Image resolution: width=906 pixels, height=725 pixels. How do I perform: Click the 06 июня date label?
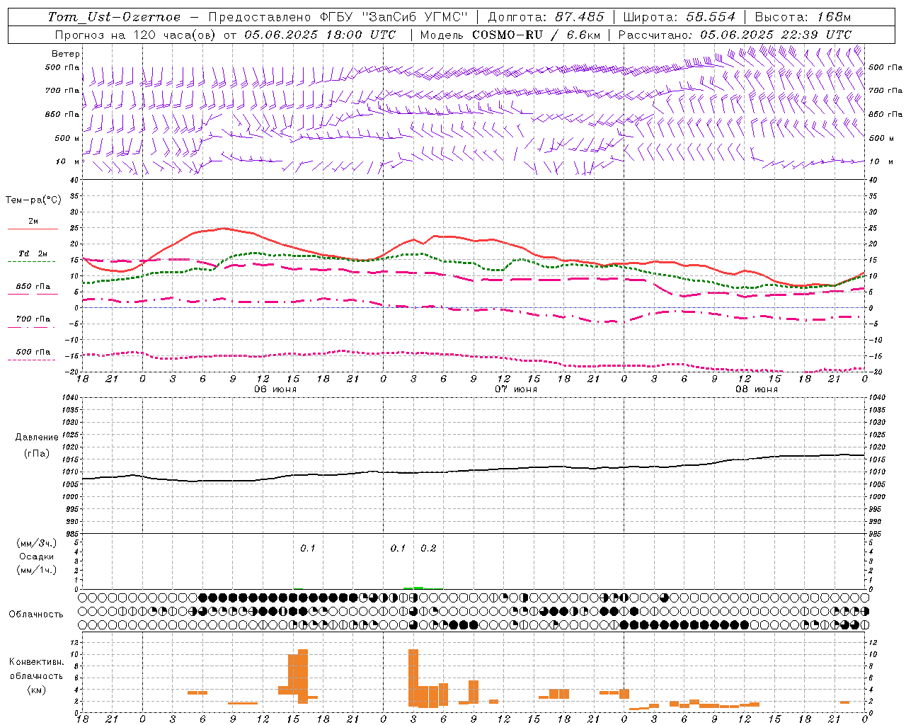(x=275, y=389)
